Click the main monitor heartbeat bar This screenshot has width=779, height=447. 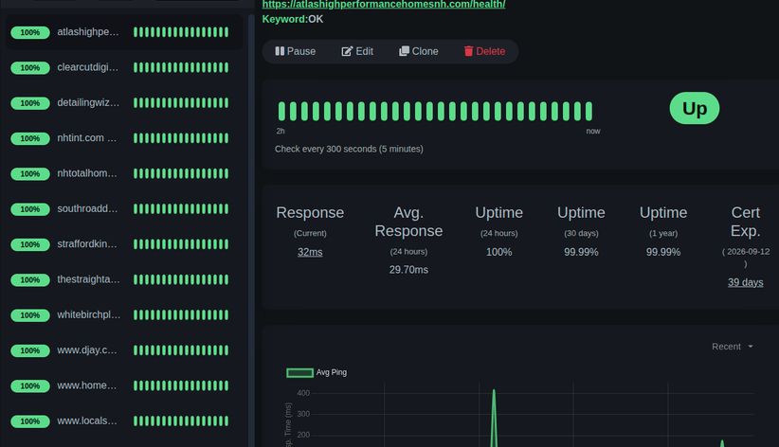(435, 111)
